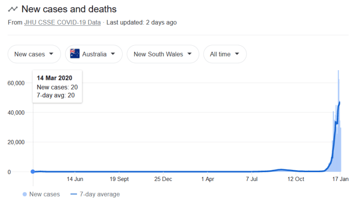Image resolution: width=354 pixels, height=204 pixels.
Task: Click the arrow on the New cases dropdown
Action: [51, 54]
